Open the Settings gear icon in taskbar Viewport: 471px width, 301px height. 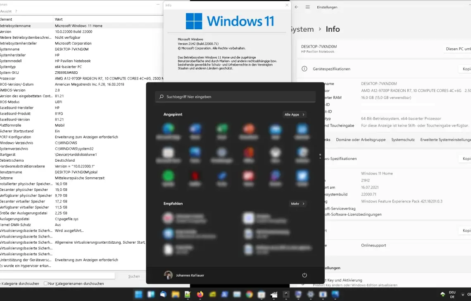(311, 294)
